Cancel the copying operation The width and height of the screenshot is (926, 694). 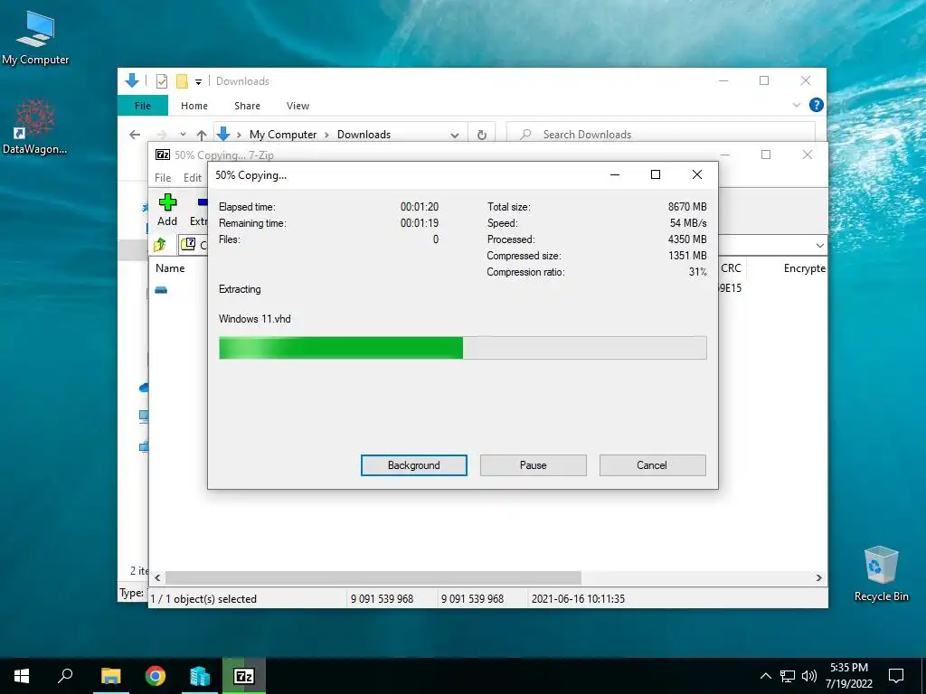tap(652, 465)
